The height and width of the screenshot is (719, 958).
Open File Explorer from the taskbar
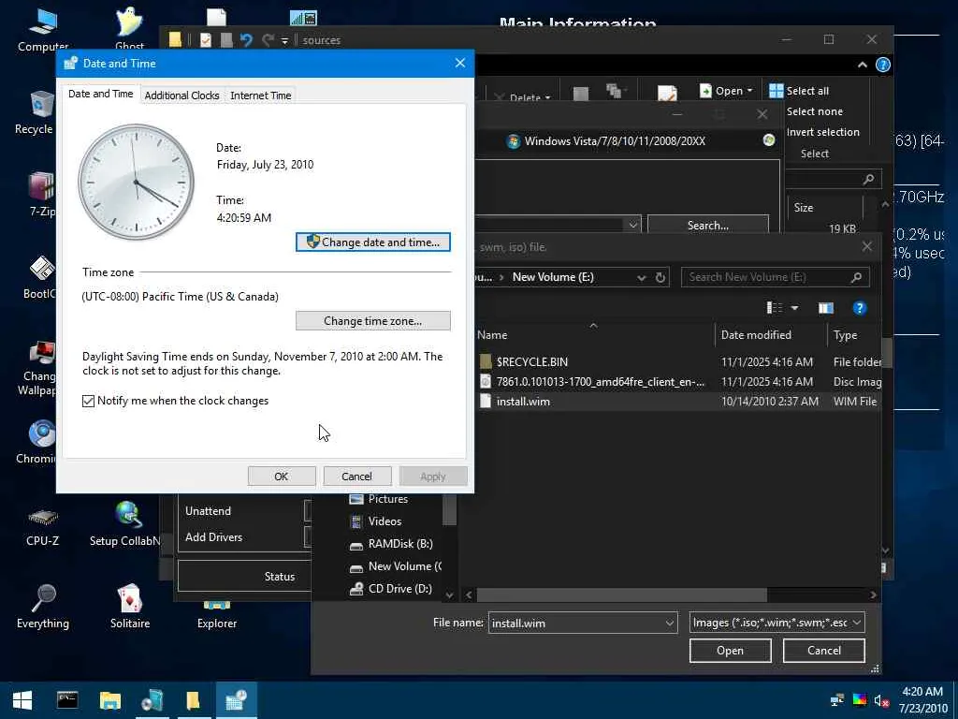(x=110, y=700)
